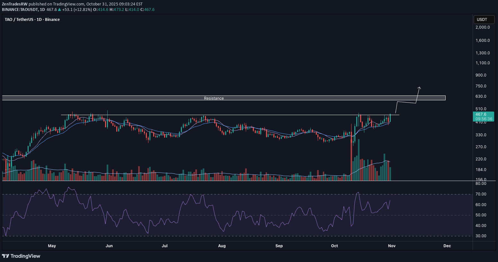The width and height of the screenshot is (498, 262).
Task: Click the 2,000.0 price axis label
Action: 483,27
